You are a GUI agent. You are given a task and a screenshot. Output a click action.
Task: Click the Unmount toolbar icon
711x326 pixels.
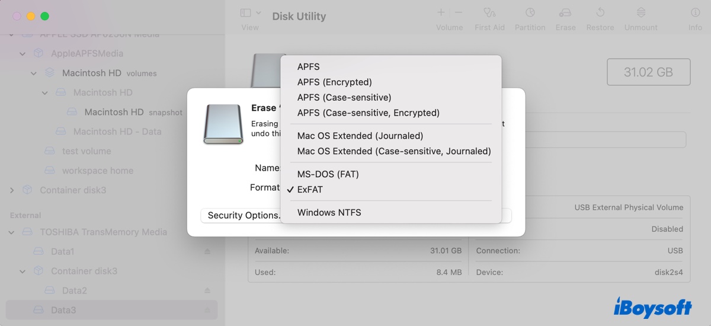tap(640, 13)
